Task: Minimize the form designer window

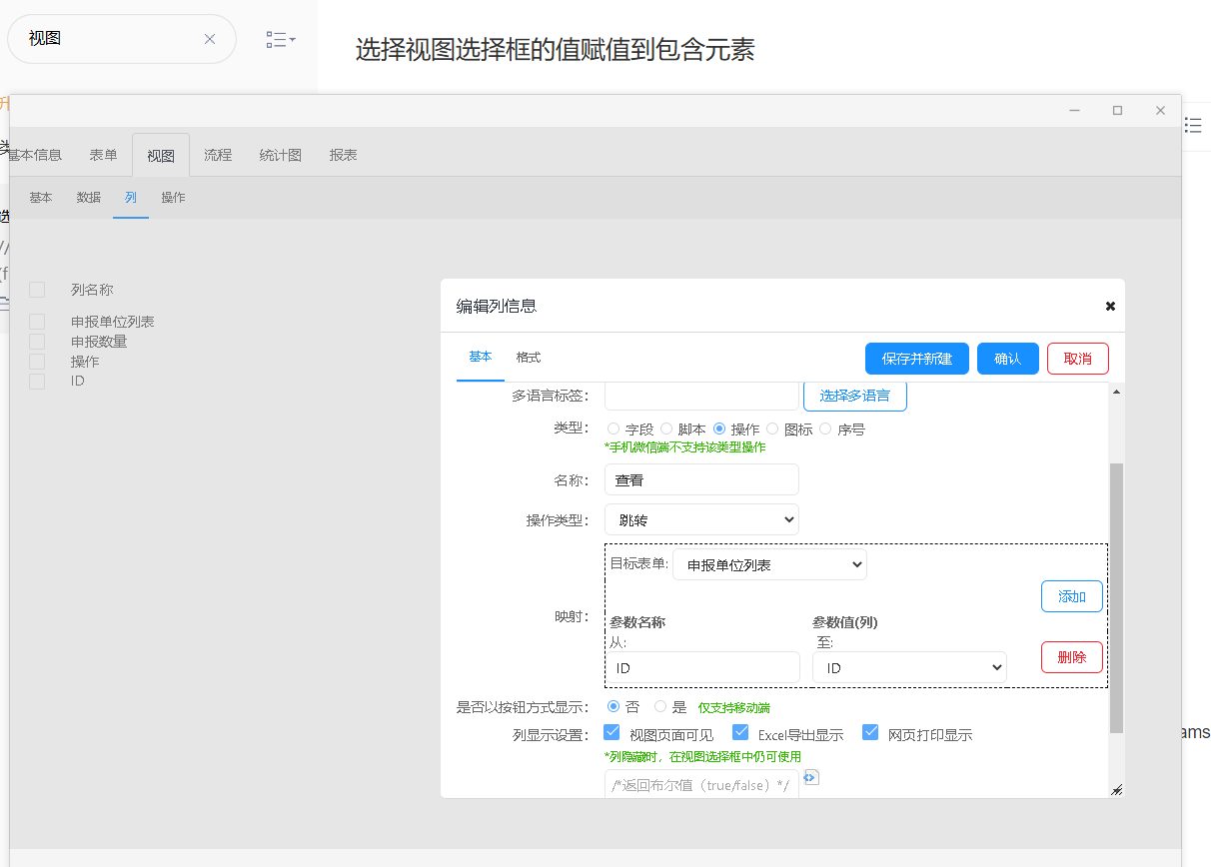Action: (x=1075, y=111)
